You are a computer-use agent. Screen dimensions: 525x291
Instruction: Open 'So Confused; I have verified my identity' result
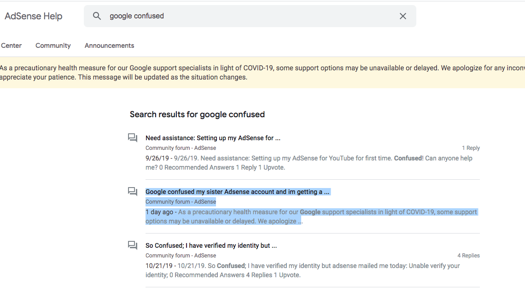[x=211, y=245]
